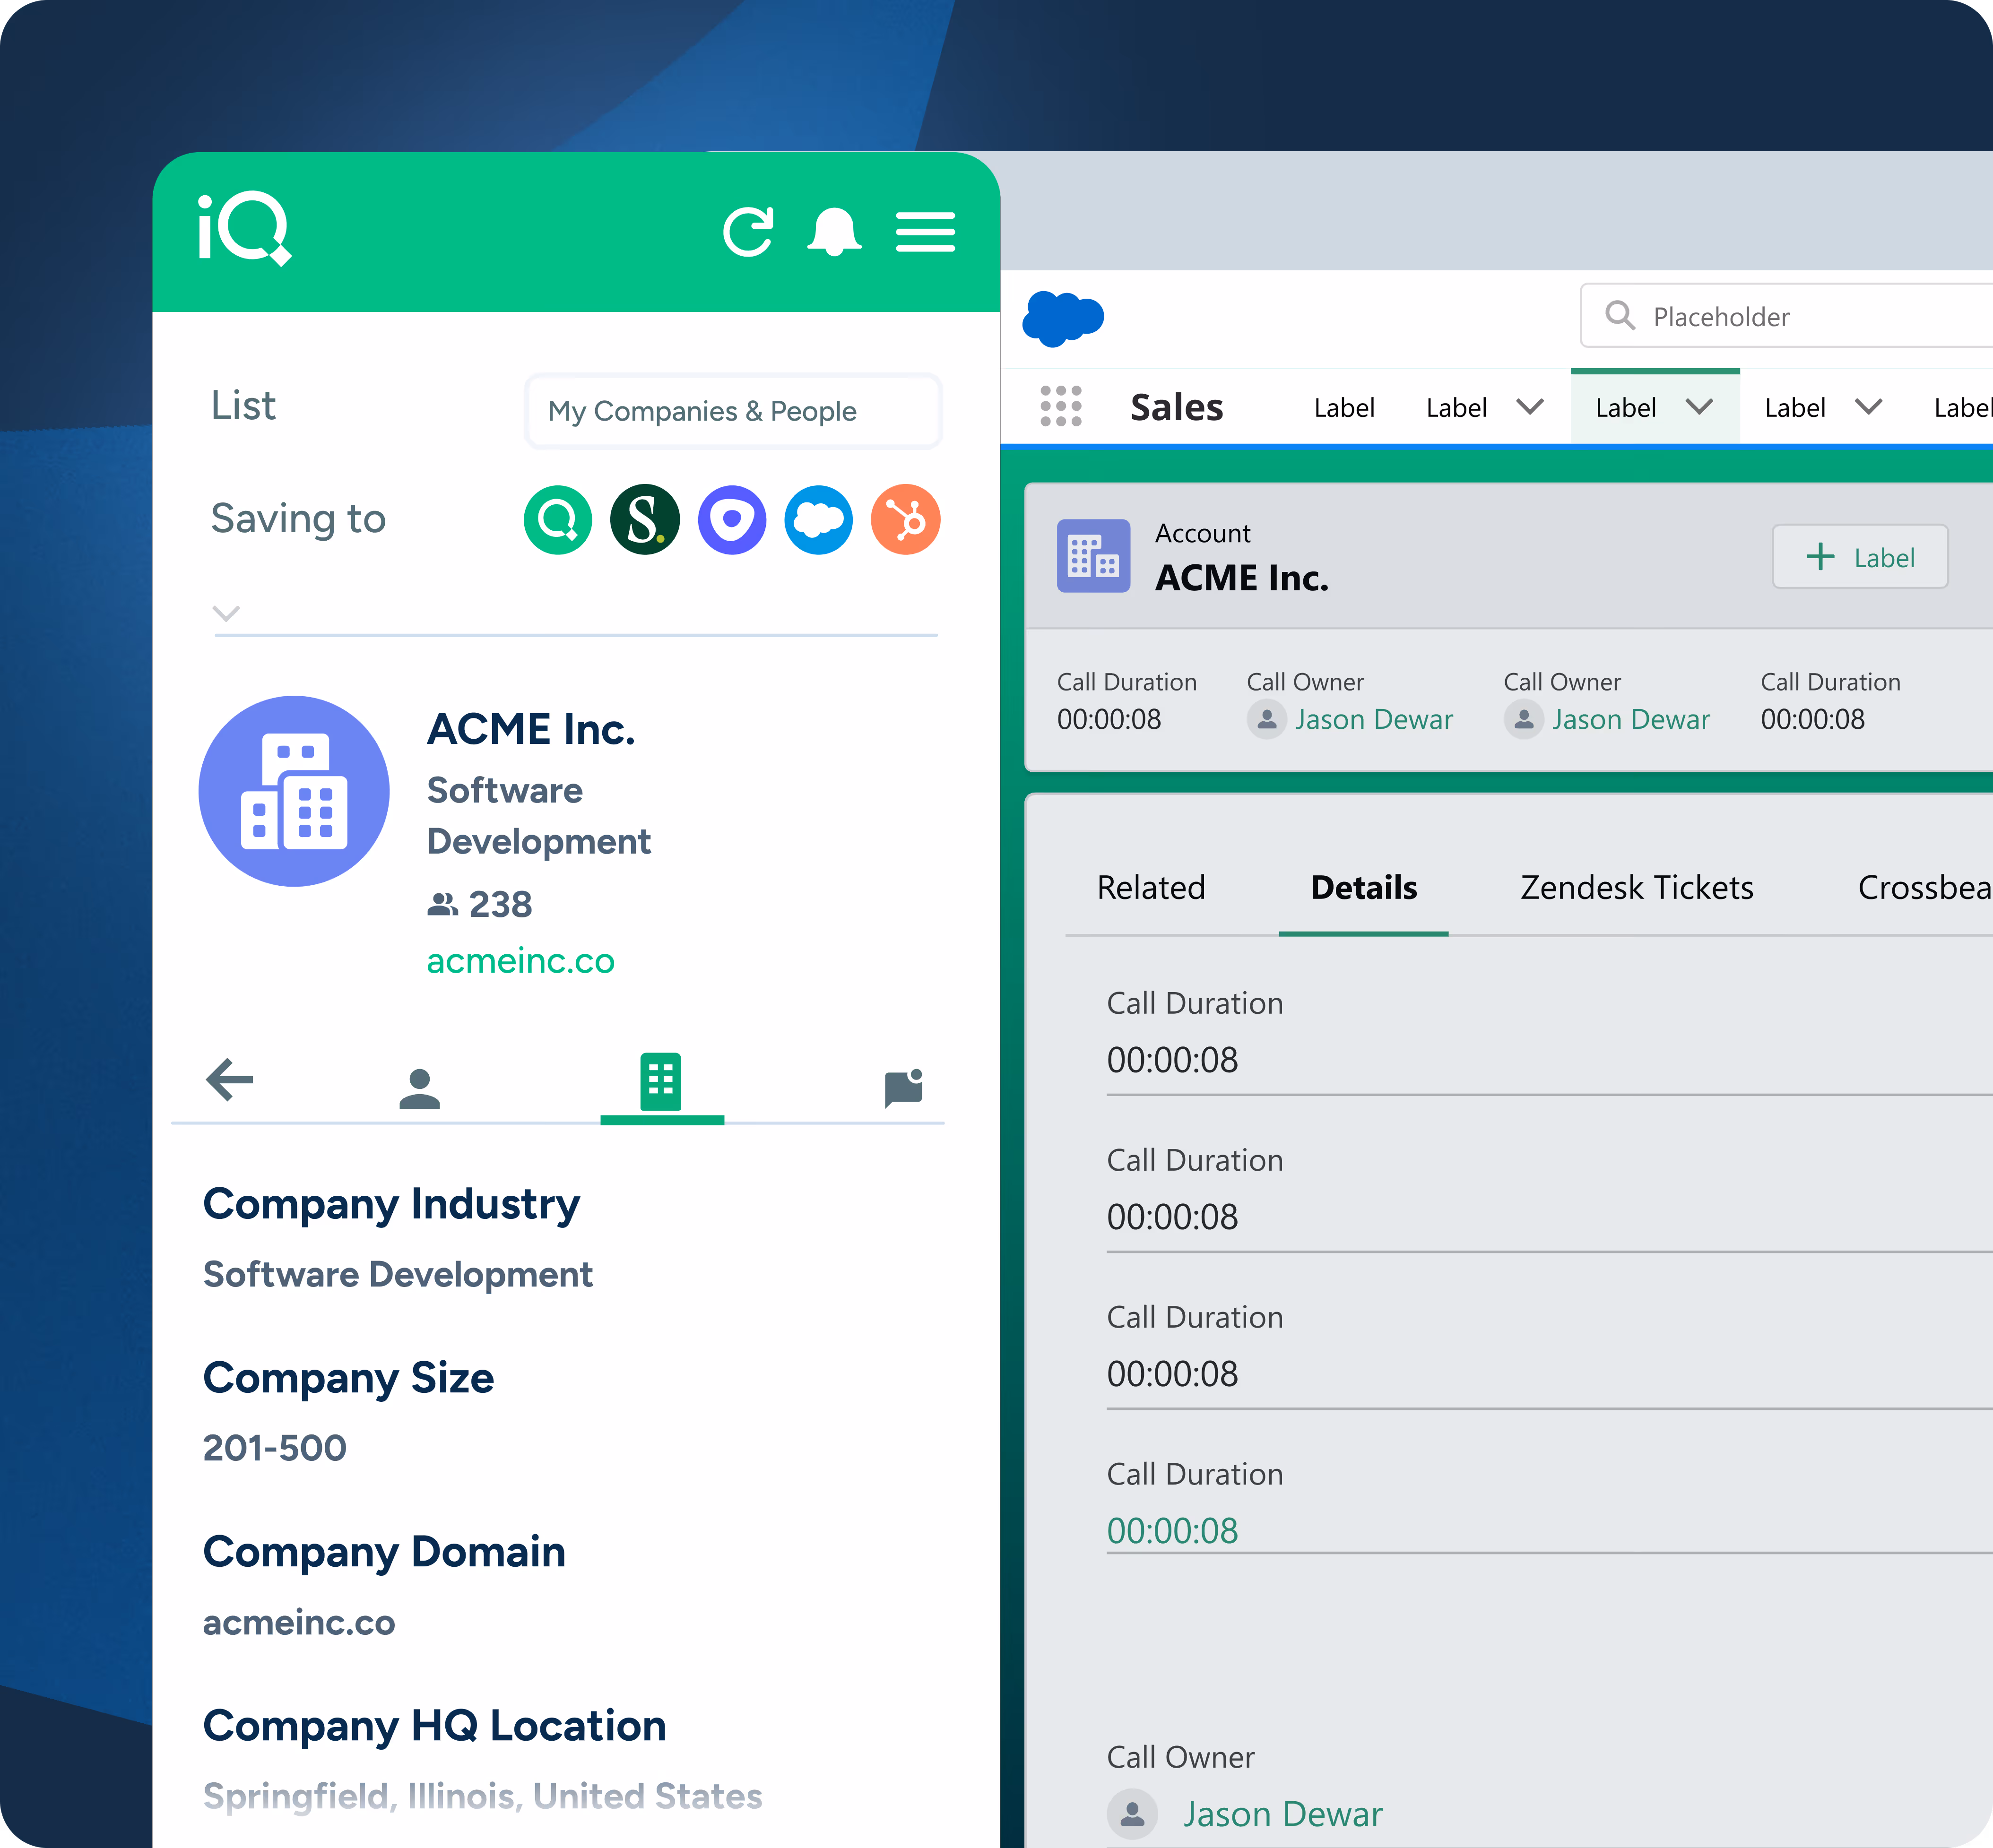Open the hamburger menu in iQ panel

tap(925, 232)
